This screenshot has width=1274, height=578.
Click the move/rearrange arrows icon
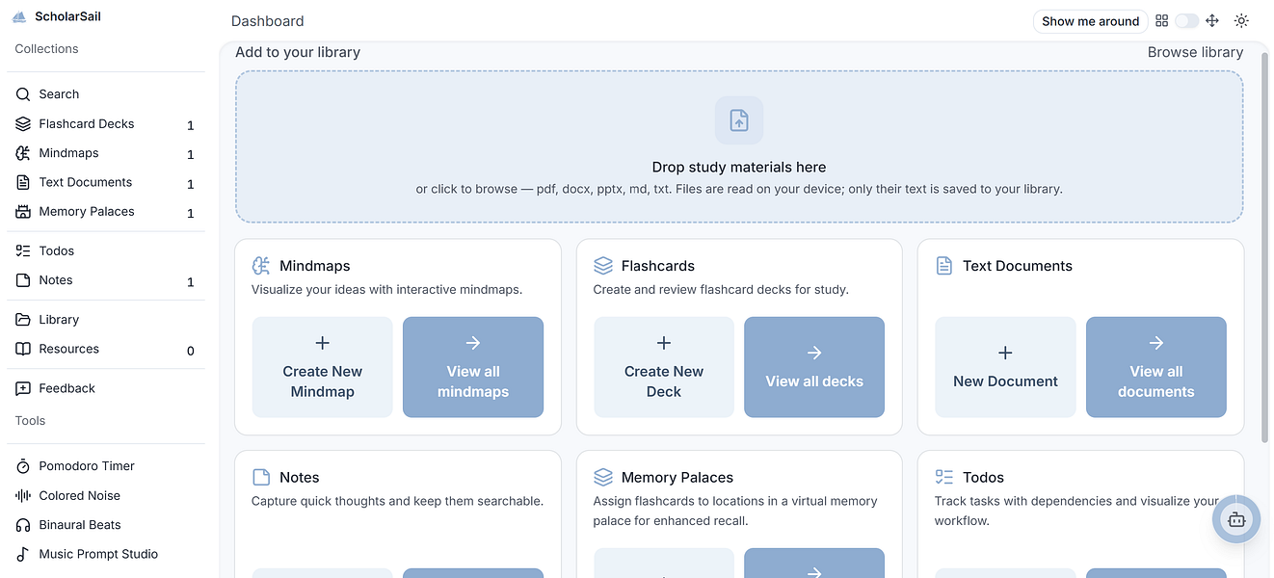pyautogui.click(x=1212, y=21)
